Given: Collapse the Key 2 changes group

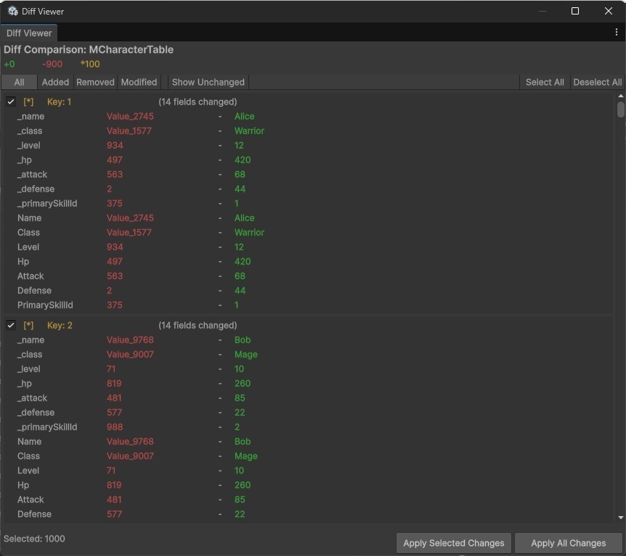Looking at the screenshot, I should point(60,326).
